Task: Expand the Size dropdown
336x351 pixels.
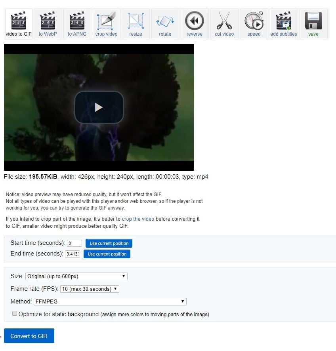Action: pyautogui.click(x=76, y=276)
